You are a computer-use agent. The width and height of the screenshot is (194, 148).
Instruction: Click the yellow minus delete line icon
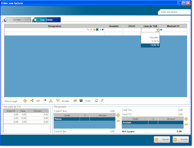38,101
